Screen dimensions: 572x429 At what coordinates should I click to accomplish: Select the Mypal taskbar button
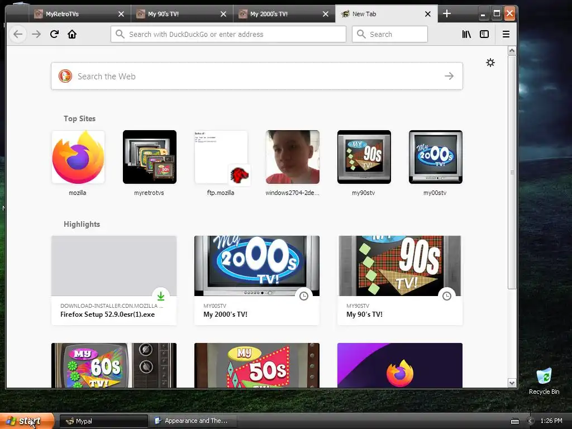coord(103,421)
